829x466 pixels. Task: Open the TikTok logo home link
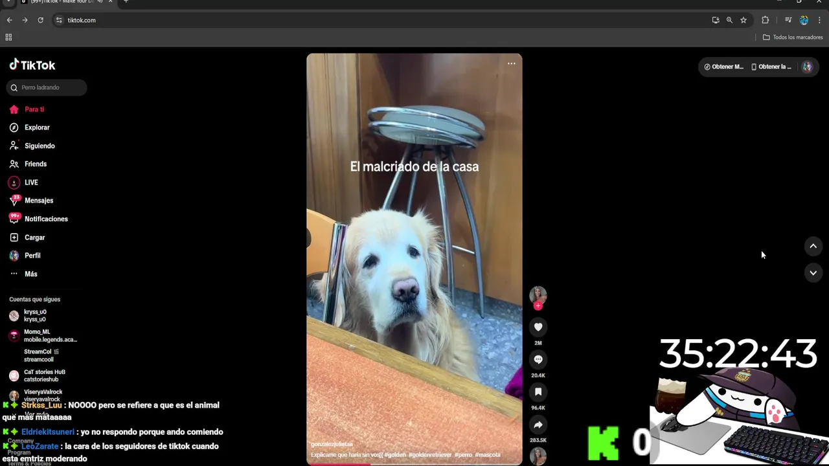pyautogui.click(x=32, y=65)
